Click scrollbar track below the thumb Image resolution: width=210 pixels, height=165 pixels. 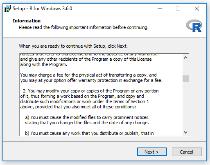click(x=185, y=106)
